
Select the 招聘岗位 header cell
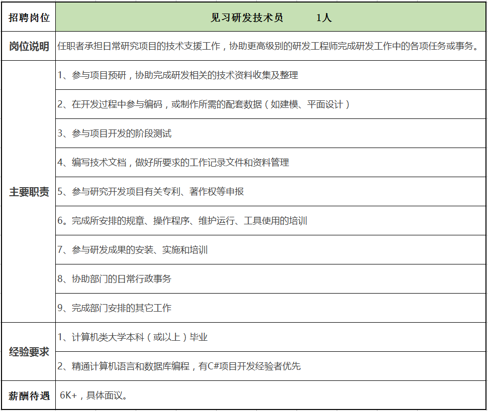click(x=29, y=17)
